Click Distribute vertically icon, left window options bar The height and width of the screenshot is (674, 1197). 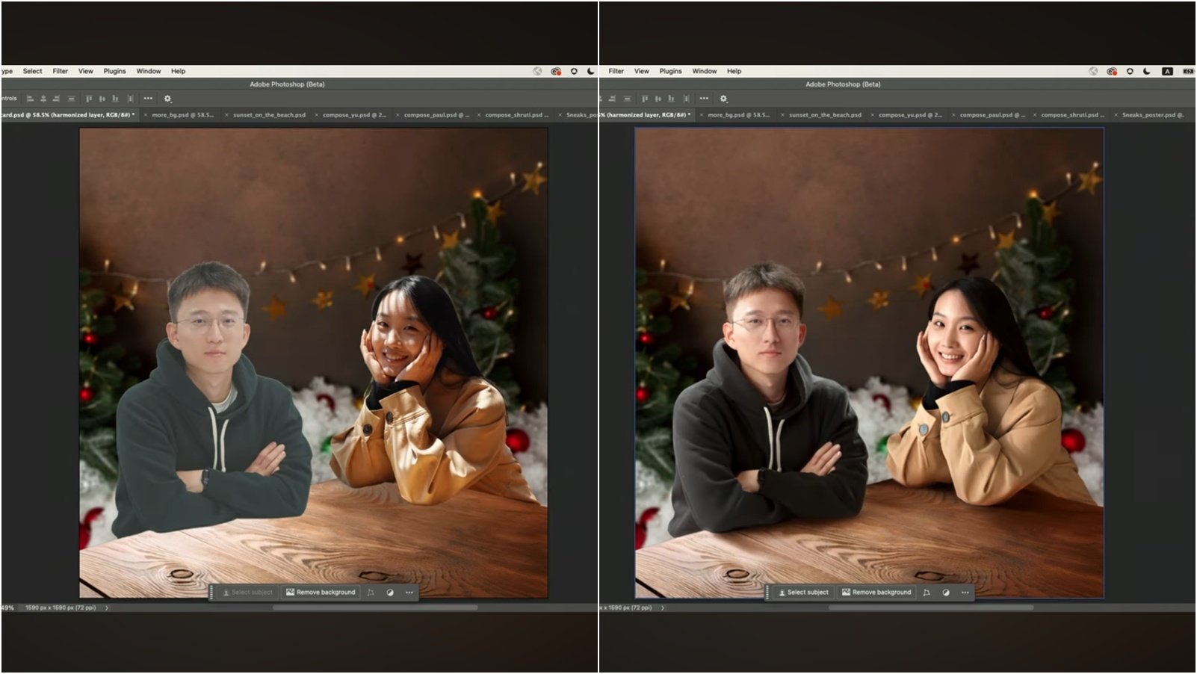coord(71,98)
